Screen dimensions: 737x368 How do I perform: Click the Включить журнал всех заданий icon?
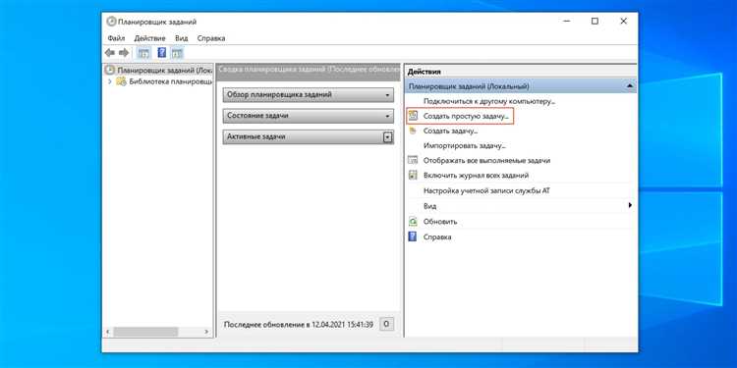[413, 175]
